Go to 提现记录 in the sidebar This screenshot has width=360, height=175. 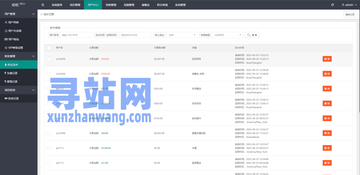tap(19, 81)
